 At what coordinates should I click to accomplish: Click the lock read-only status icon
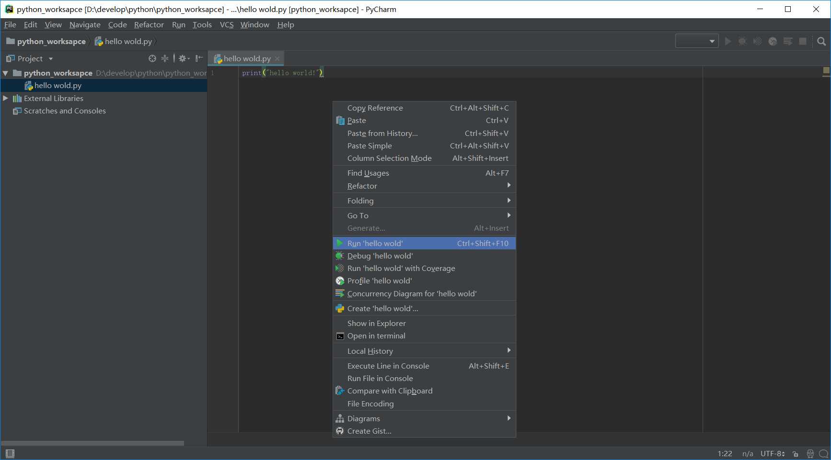point(796,454)
